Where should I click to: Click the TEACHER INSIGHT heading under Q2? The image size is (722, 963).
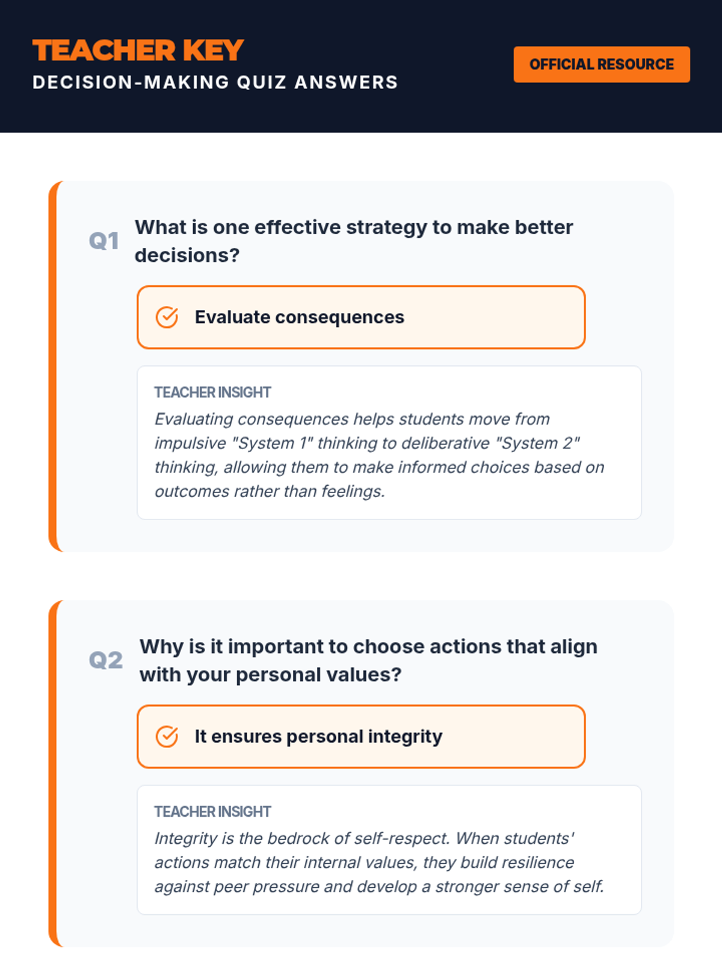click(x=212, y=811)
